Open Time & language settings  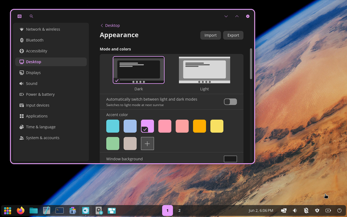(51, 127)
